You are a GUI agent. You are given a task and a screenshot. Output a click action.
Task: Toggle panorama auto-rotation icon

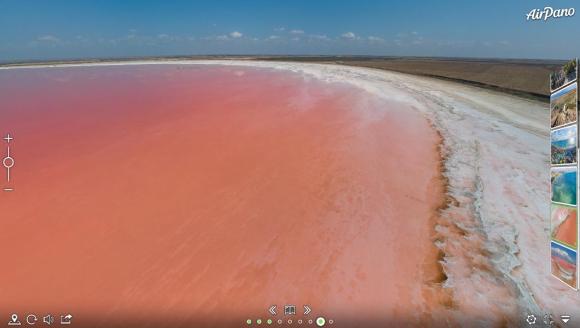32,320
